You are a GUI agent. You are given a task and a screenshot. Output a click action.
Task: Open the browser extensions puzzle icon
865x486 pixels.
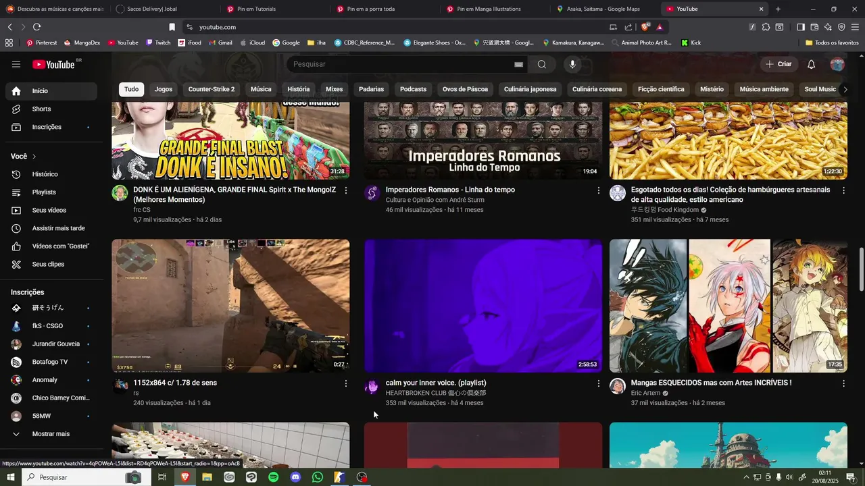point(766,27)
